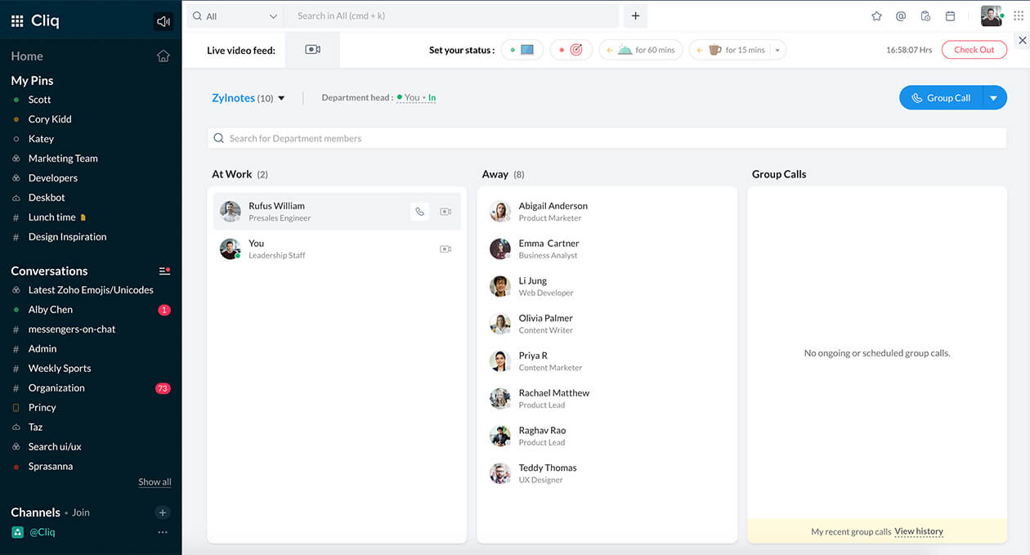Select Olivia Palmer in the Away list
Image resolution: width=1030 pixels, height=555 pixels.
607,324
